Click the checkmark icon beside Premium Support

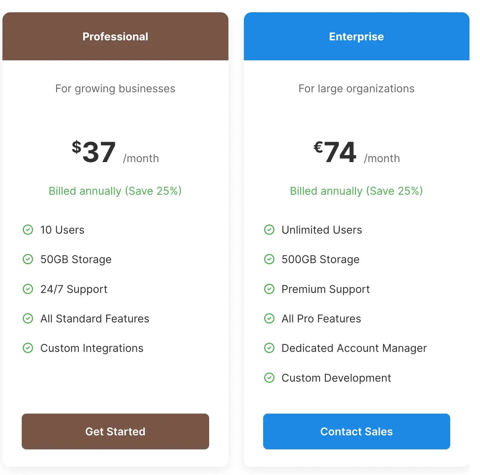(x=269, y=289)
